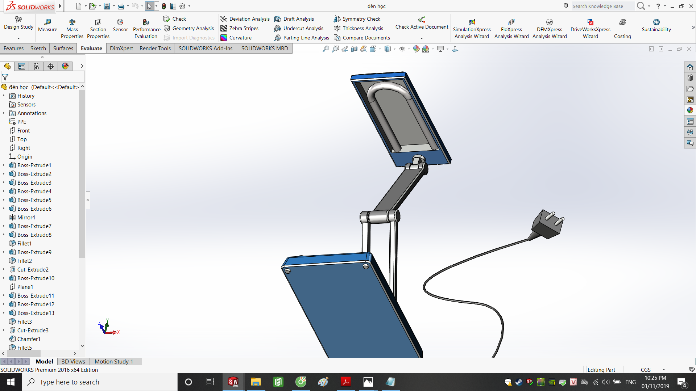
Task: Click Edit Appearance color ball
Action: (416, 49)
